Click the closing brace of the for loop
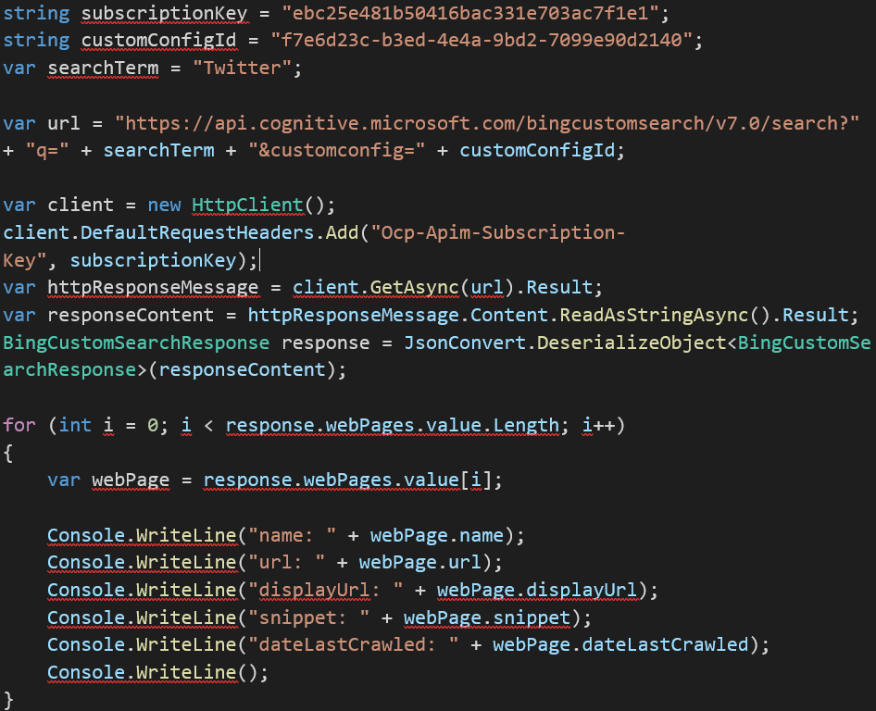The width and height of the screenshot is (876, 711). pos(8,700)
